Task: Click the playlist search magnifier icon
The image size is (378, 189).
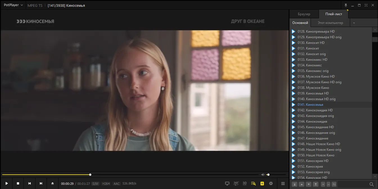Action: [x=372, y=184]
